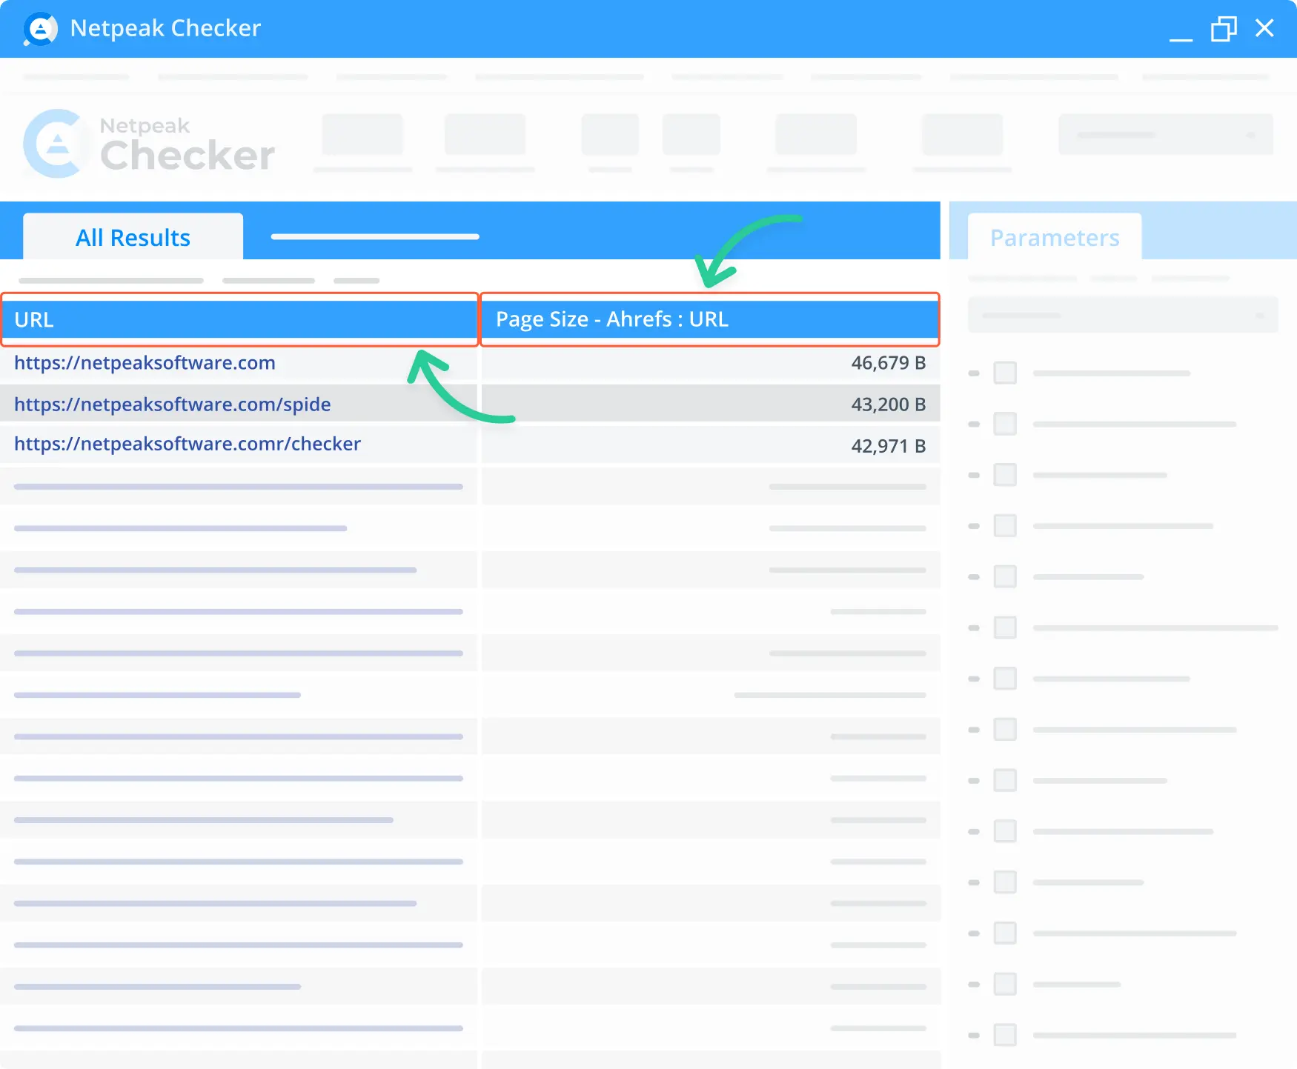This screenshot has width=1297, height=1069.
Task: Close the Netpeak Checker window
Action: [1264, 28]
